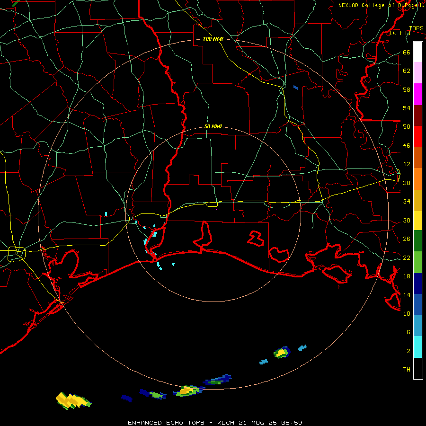
Task: Click the small blue echo in the upper right
Action: click(x=295, y=88)
